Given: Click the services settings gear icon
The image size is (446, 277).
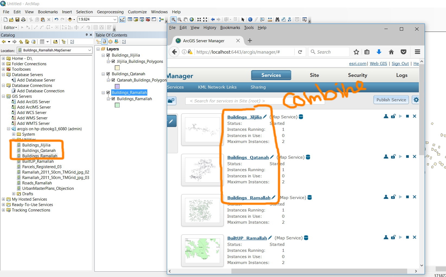Looking at the screenshot, I should (416, 100).
